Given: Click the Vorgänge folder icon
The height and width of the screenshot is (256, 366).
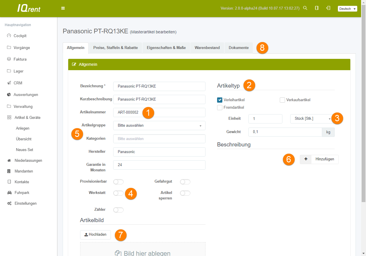Looking at the screenshot, I should tap(9, 48).
